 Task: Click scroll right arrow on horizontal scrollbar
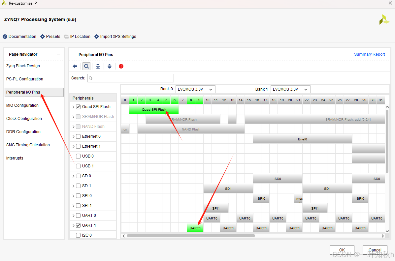[x=383, y=236]
